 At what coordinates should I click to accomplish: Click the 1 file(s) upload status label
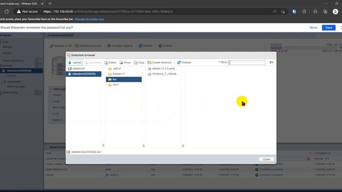pos(223,62)
